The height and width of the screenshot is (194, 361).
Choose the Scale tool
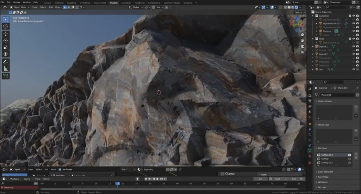[6, 47]
